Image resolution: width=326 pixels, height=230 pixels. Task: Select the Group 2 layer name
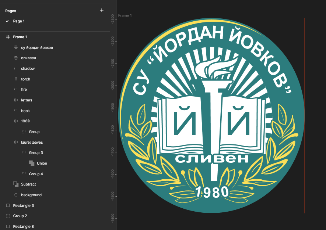(20, 216)
